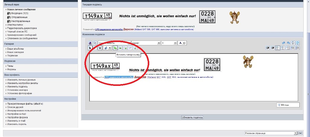Screen dimensions: 310x137
Task: Switch editor mode with the toggle icon
Action: pyautogui.click(x=298, y=43)
